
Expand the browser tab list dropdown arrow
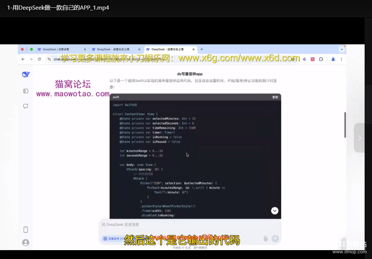click(x=342, y=50)
